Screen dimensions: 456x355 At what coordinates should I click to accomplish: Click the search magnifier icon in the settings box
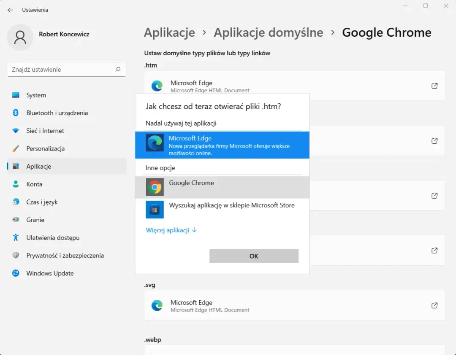tap(118, 70)
